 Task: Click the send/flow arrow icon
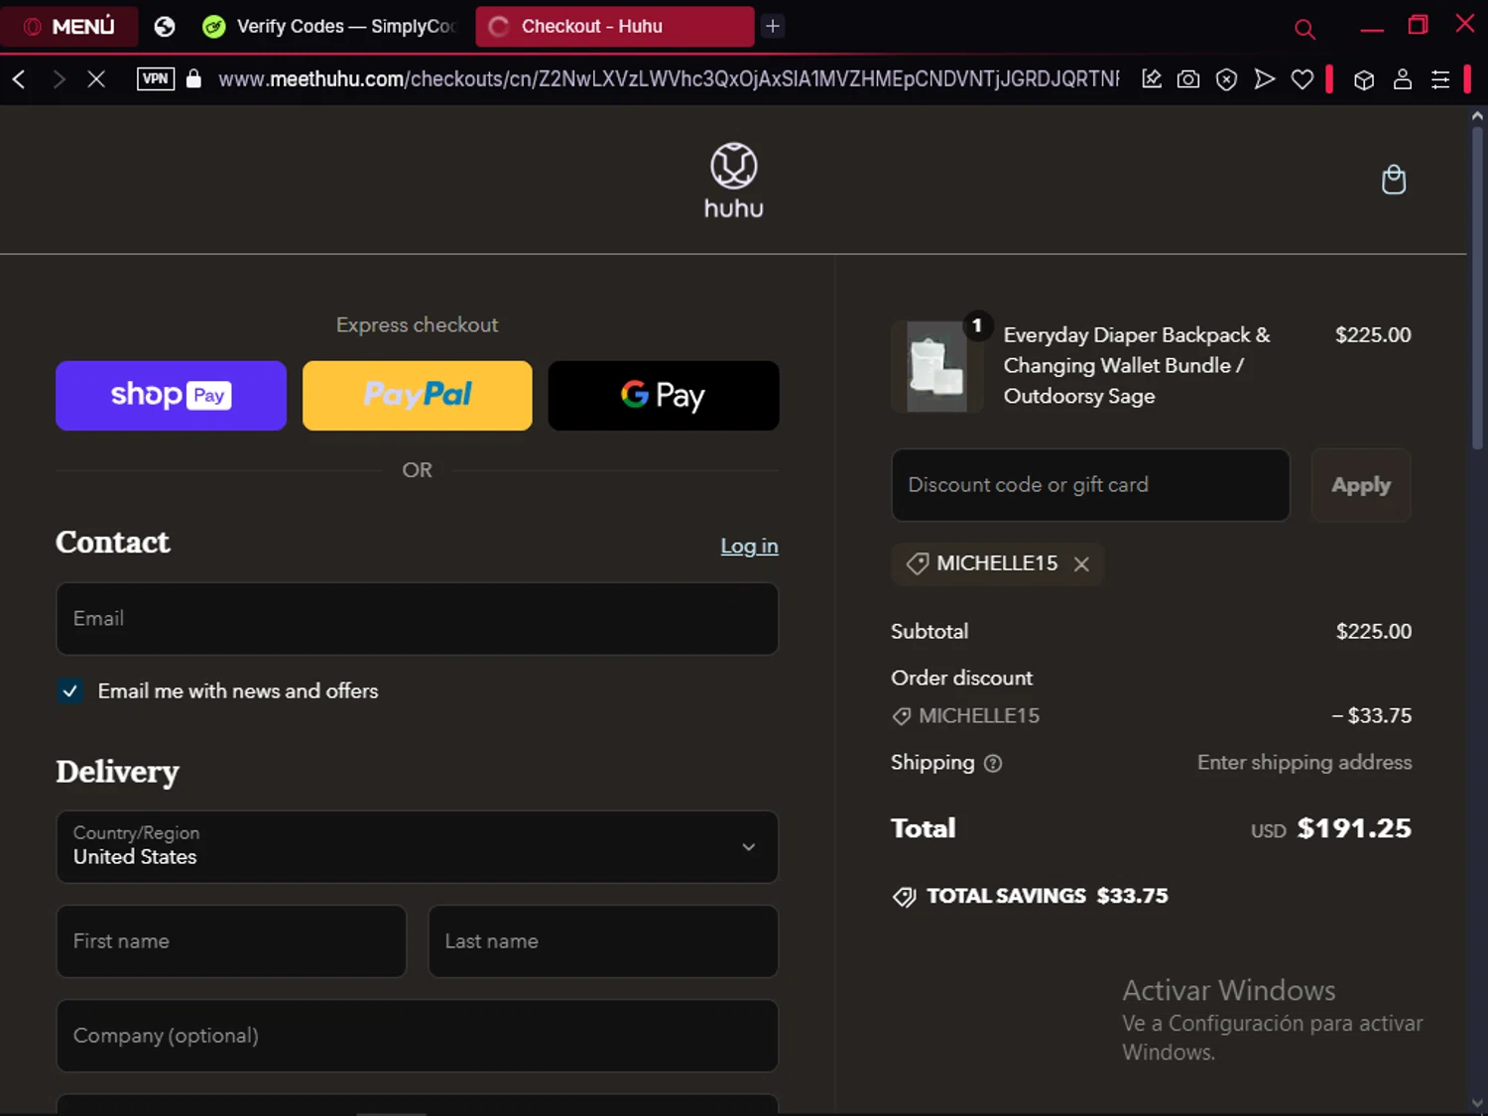(x=1264, y=79)
